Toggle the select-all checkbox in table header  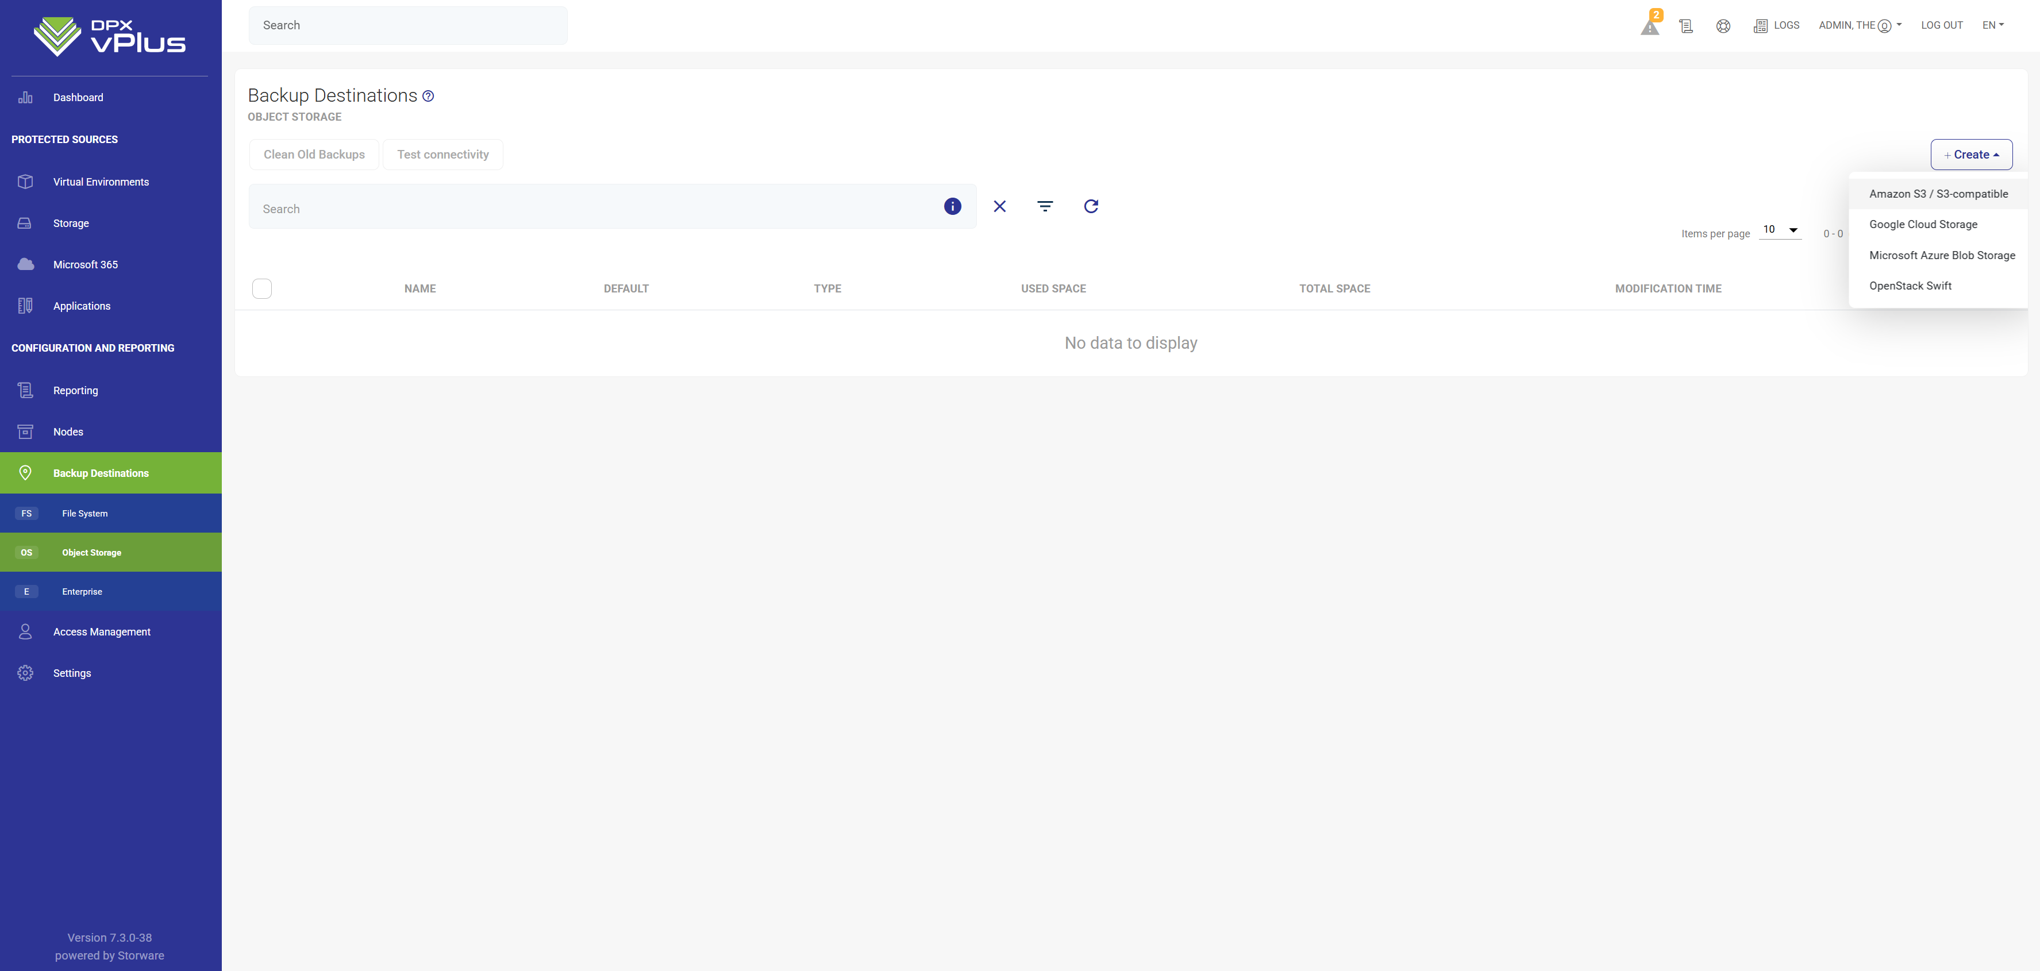[261, 288]
